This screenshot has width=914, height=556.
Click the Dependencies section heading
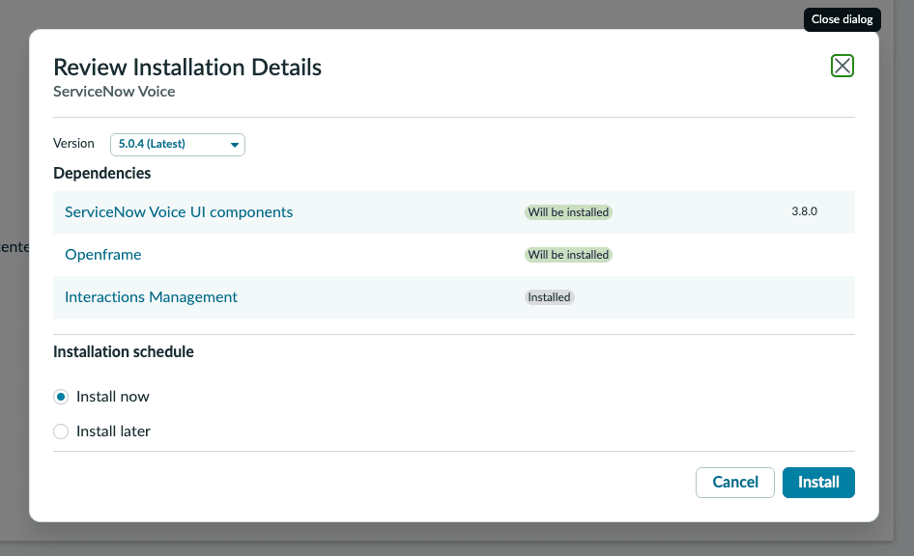102,174
